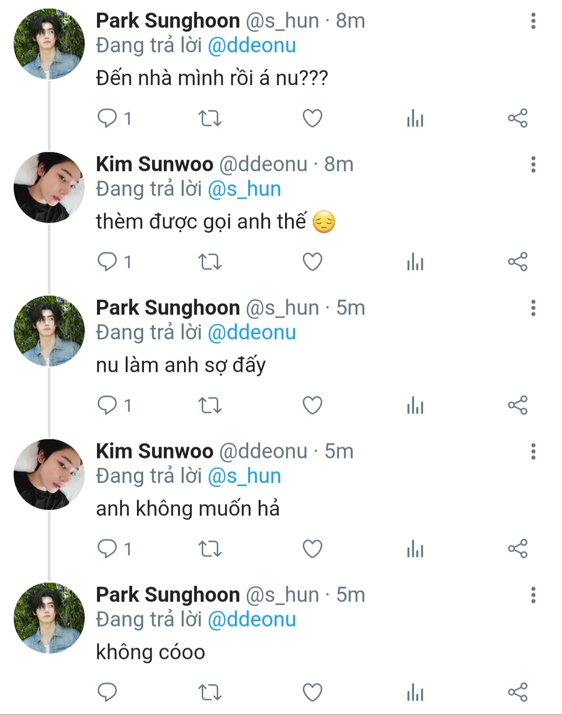View analytics for the "nu làm anh sợ đấy" tweet
The image size is (562, 715).
415,406
